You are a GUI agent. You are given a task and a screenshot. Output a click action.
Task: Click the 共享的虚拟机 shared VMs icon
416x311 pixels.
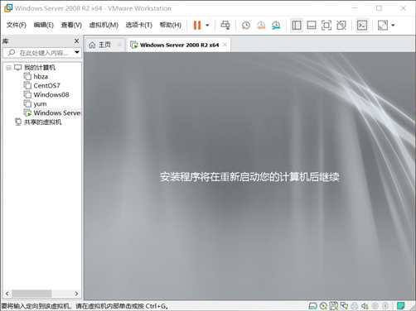[18, 122]
